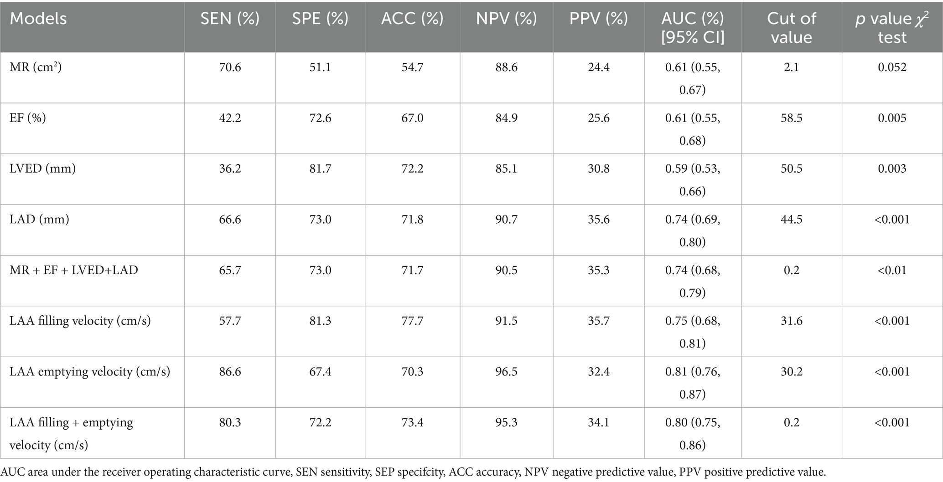Select the SEN (%) column header
The width and height of the screenshot is (943, 482).
(230, 19)
